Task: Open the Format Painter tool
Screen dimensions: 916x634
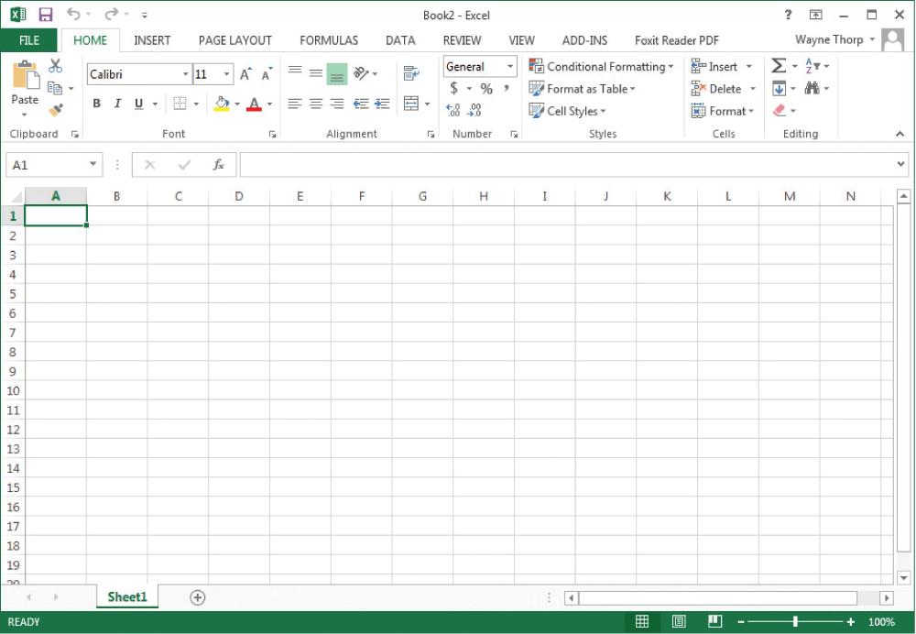Action: coord(55,110)
